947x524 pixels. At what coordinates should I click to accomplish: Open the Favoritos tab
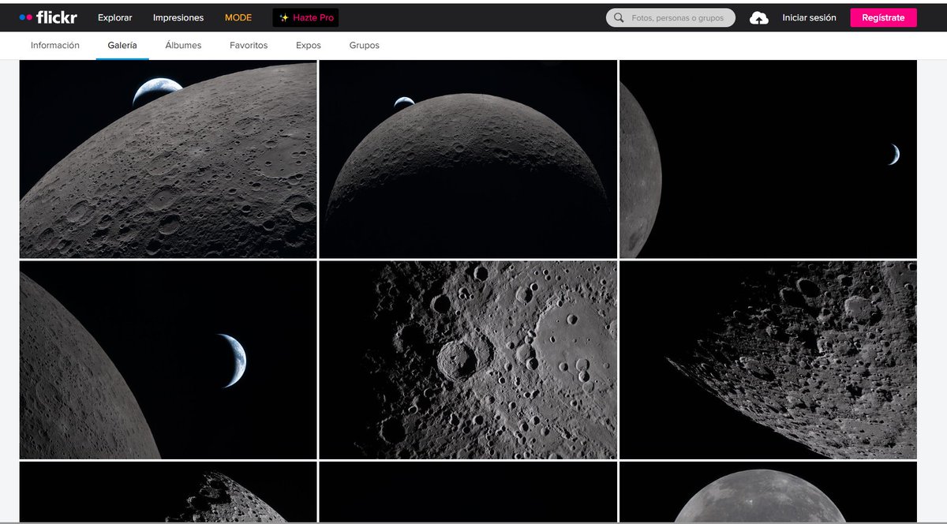click(x=249, y=45)
